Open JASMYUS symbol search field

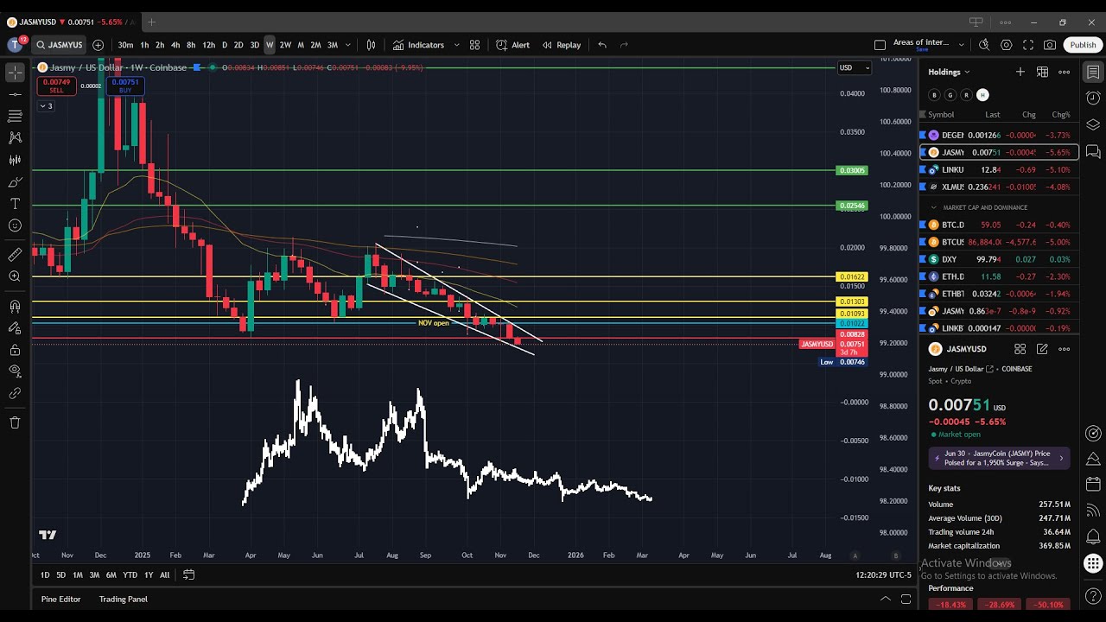pyautogui.click(x=60, y=45)
